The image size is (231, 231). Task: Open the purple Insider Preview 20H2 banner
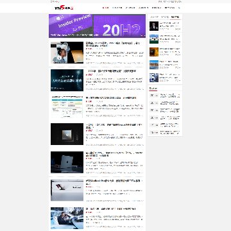(x=97, y=26)
